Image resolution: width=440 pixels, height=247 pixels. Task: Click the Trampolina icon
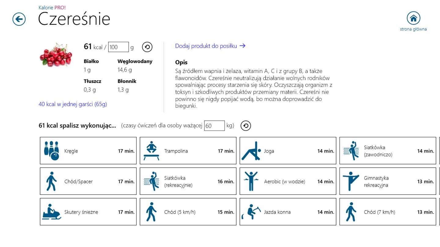(x=152, y=151)
